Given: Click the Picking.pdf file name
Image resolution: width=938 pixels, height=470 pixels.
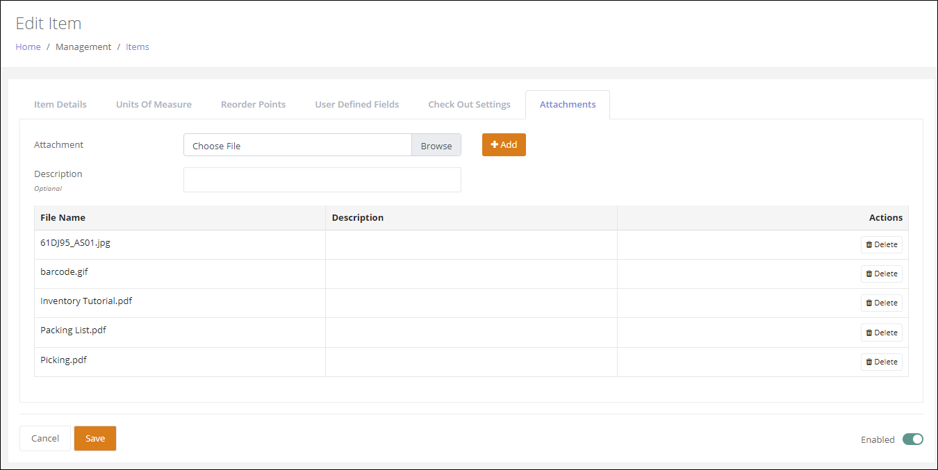Looking at the screenshot, I should point(63,360).
